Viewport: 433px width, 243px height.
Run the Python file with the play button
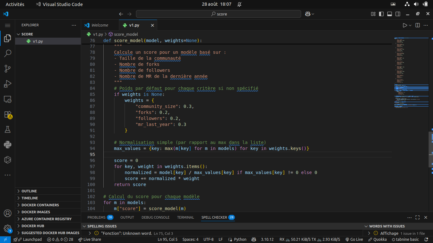405,25
